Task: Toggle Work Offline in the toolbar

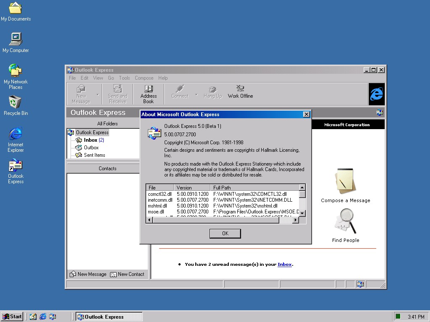Action: 240,92
